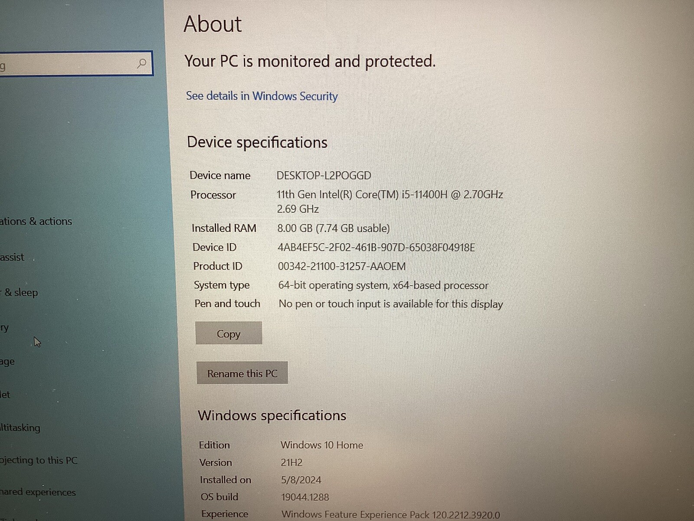Select device name value DESKTOP-L2POGGD
Viewport: 694px width, 521px height.
click(324, 175)
